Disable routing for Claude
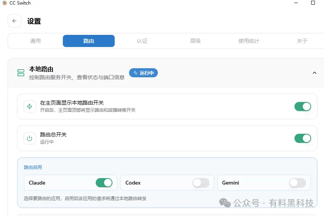Screen dimensions: 324x216 point(104,183)
